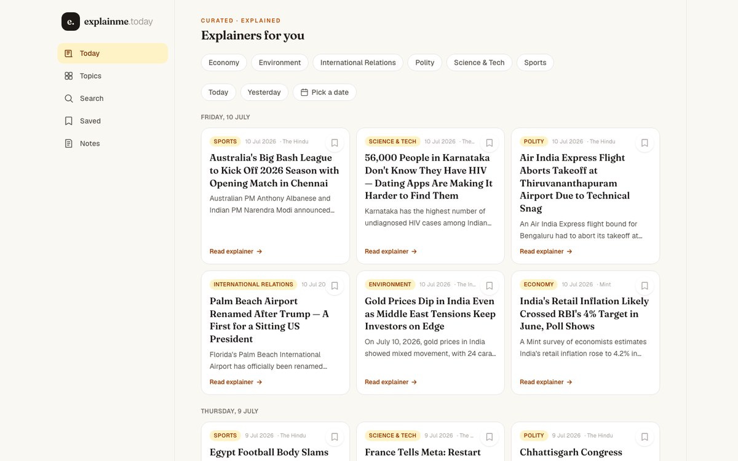Screen dimensions: 738x461
Task: Open Saved explainers in sidebar
Action: 113,121
